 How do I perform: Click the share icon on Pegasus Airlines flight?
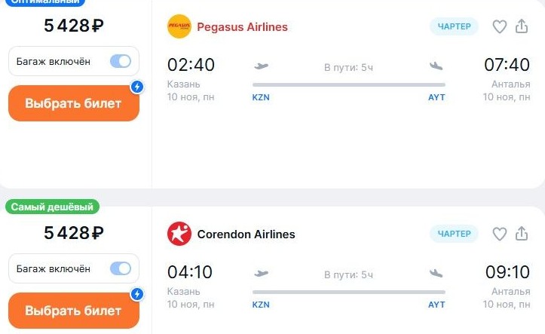[x=522, y=27]
